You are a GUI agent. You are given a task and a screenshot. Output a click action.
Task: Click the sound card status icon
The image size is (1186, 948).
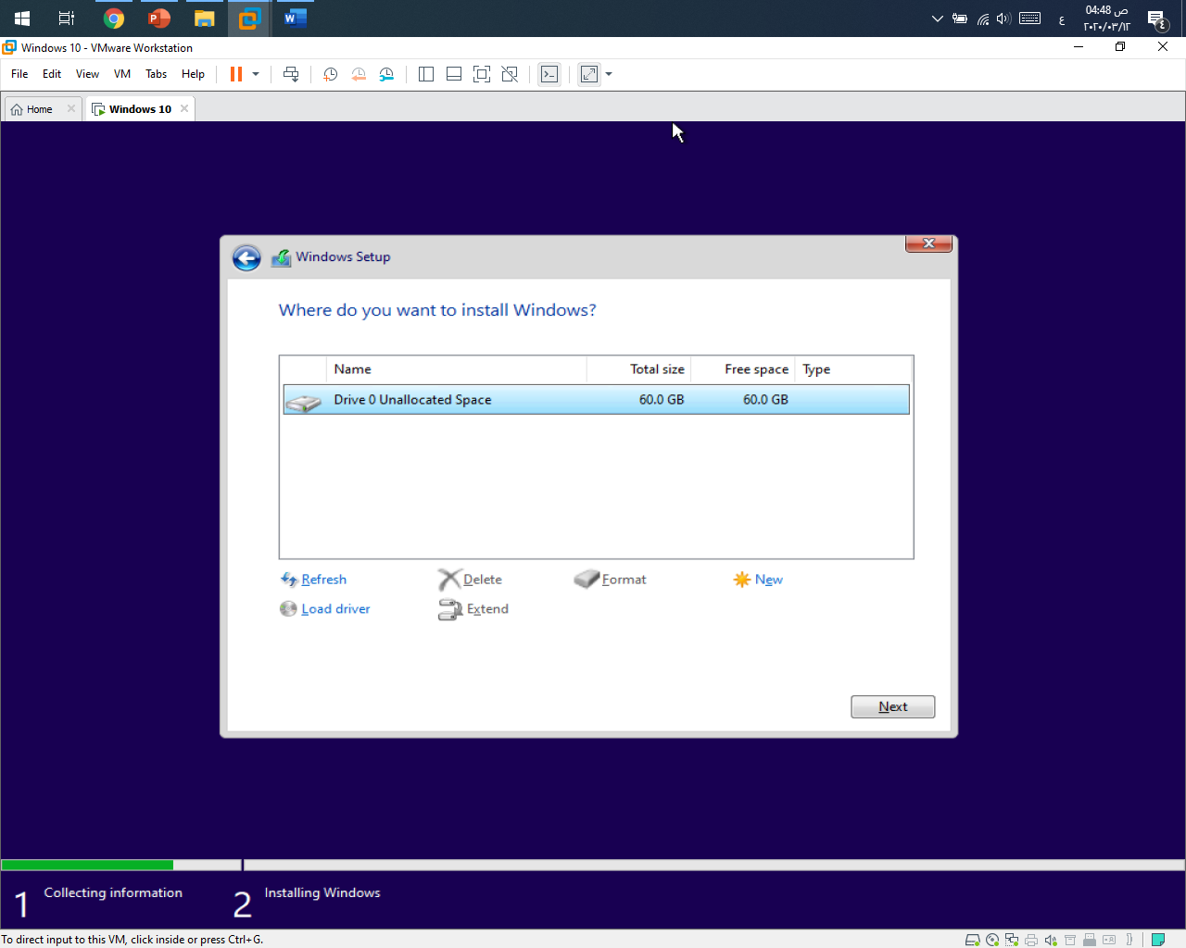pyautogui.click(x=1051, y=940)
